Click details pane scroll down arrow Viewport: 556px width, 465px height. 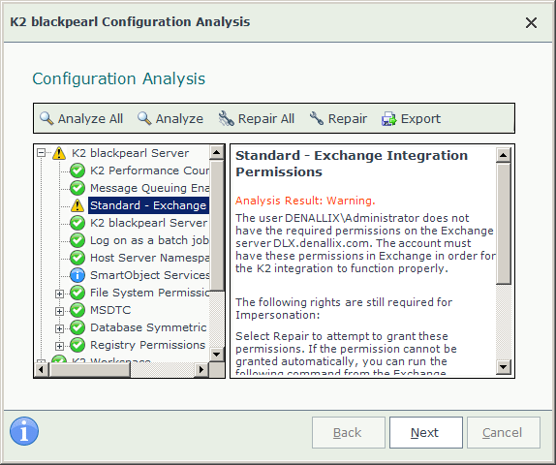(504, 367)
